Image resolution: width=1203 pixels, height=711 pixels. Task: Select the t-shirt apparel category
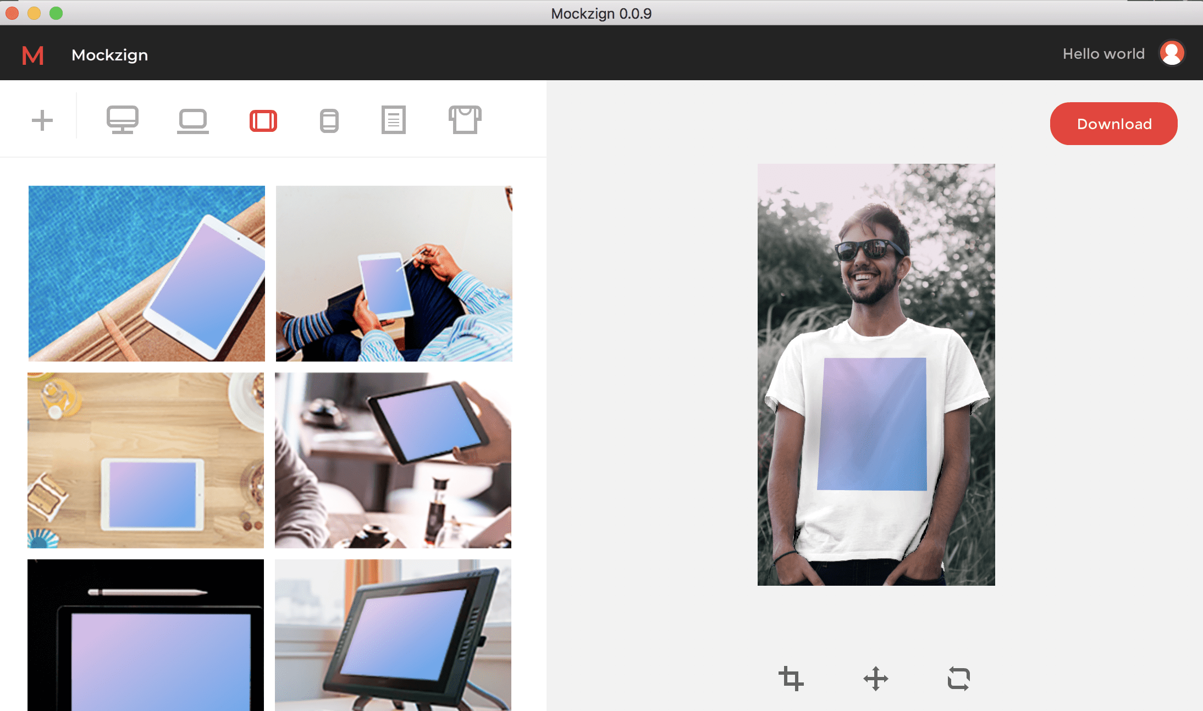tap(465, 120)
